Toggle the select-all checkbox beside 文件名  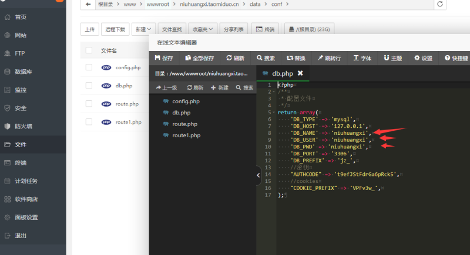tap(89, 50)
